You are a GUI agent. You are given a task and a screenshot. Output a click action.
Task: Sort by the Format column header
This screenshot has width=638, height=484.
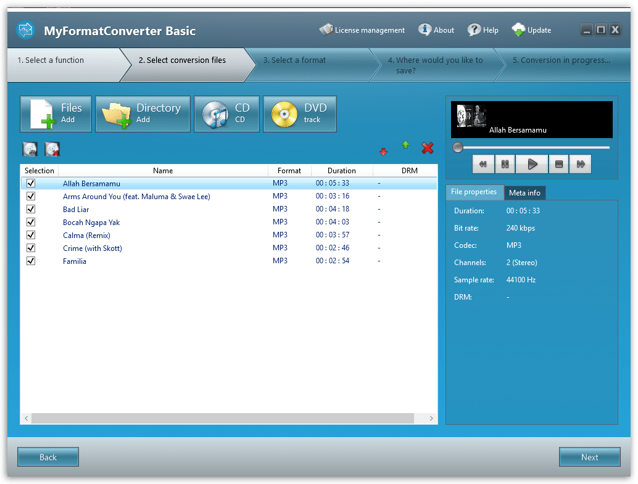tap(289, 171)
